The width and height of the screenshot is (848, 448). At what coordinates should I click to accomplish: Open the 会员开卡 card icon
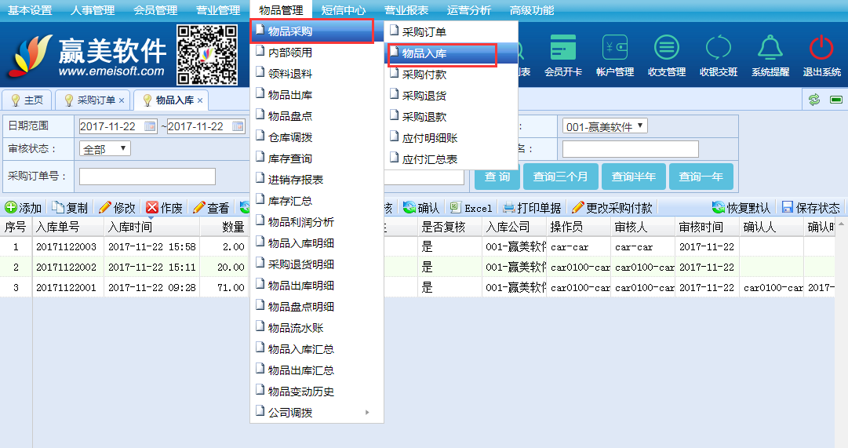(x=562, y=49)
